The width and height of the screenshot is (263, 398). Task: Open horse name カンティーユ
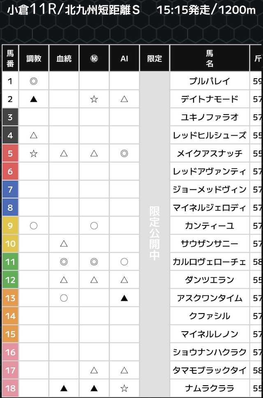coord(210,226)
